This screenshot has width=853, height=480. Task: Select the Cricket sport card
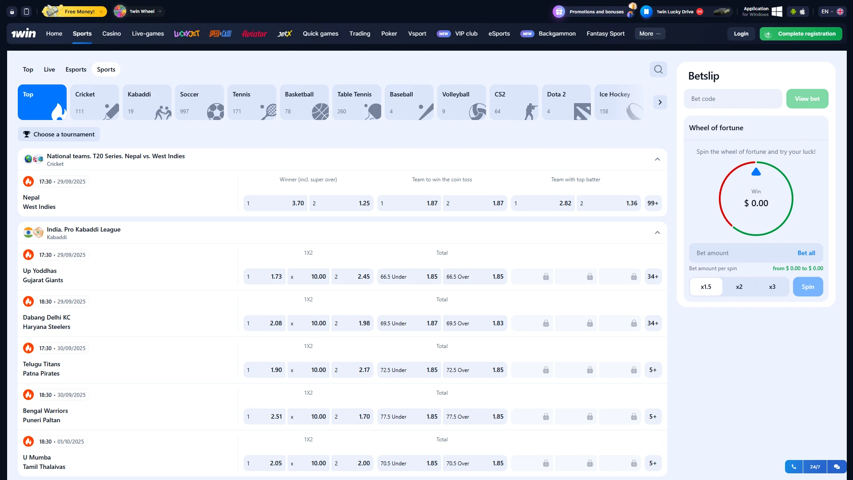tap(95, 102)
